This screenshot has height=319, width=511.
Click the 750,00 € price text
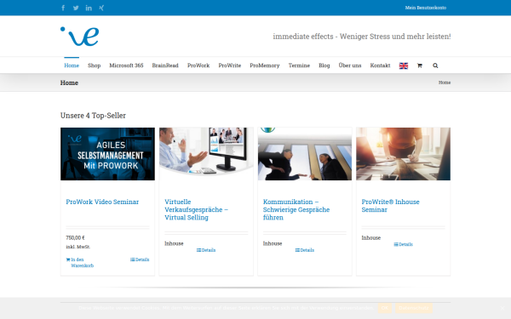coord(75,238)
